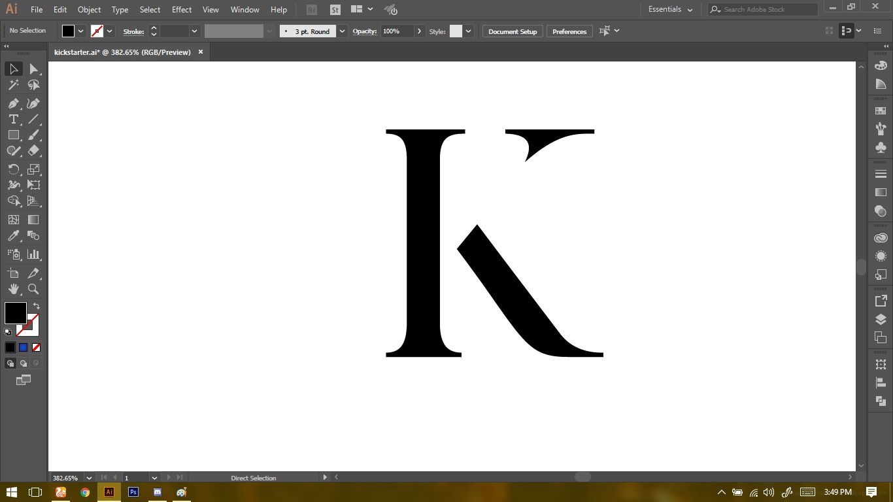Viewport: 893px width, 502px height.
Task: Activate the Zoom tool in toolbar
Action: coord(33,289)
